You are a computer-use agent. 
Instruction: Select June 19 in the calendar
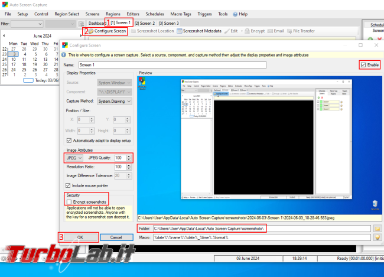point(35,64)
